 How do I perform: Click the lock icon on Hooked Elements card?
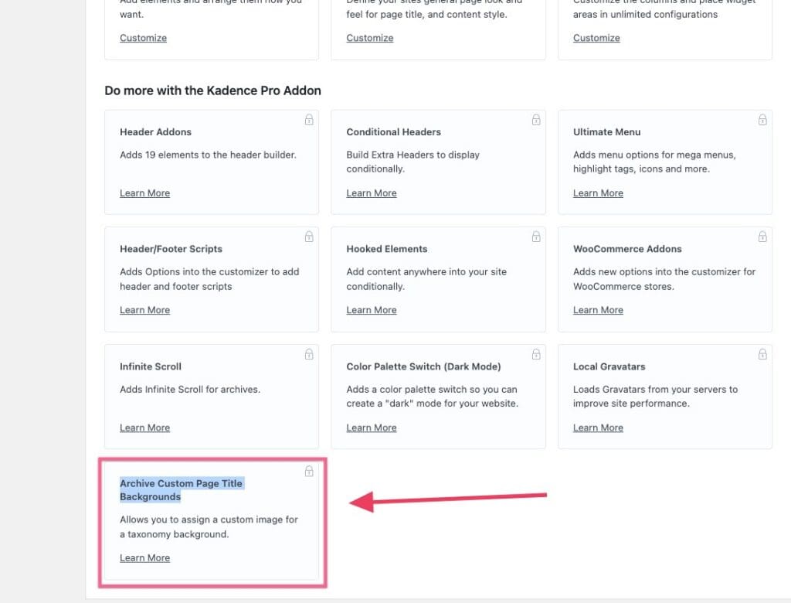pyautogui.click(x=535, y=237)
